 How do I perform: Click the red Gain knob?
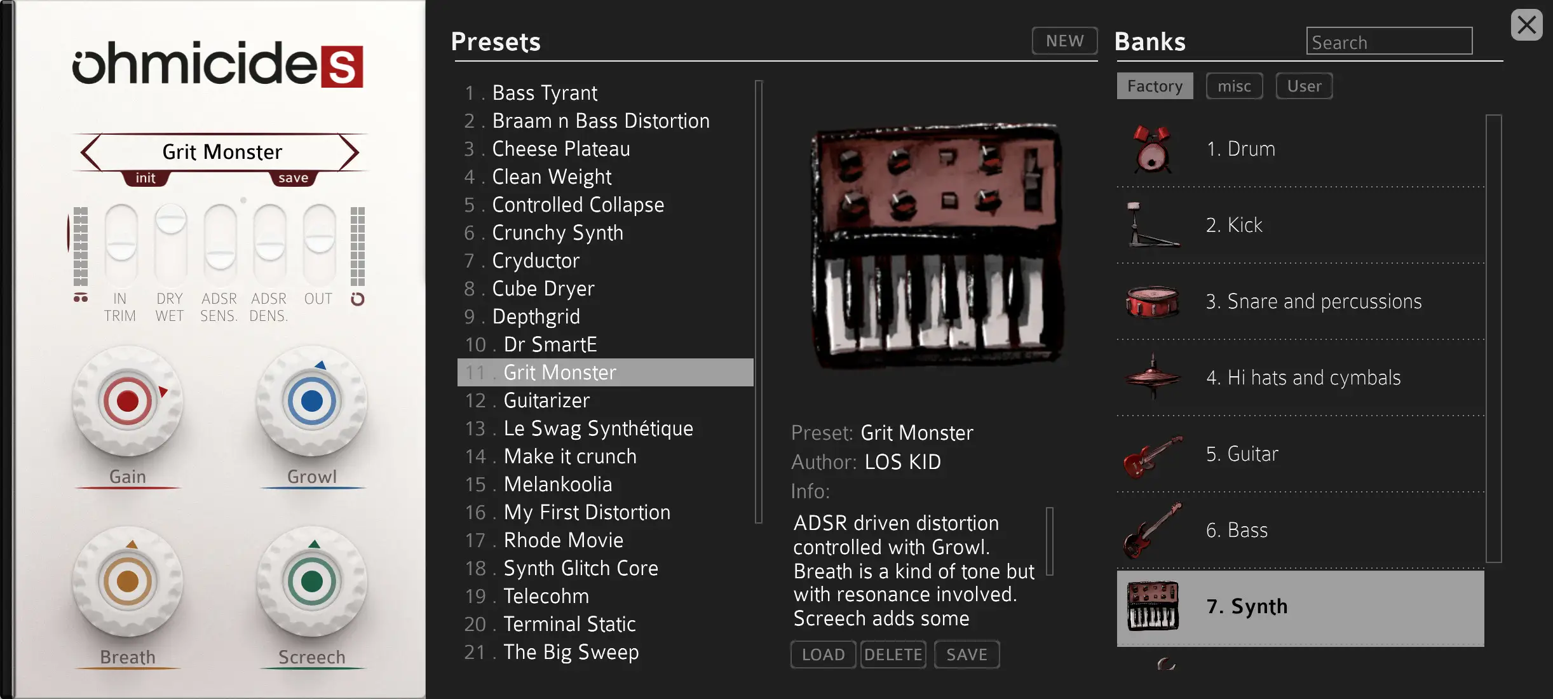click(x=127, y=401)
